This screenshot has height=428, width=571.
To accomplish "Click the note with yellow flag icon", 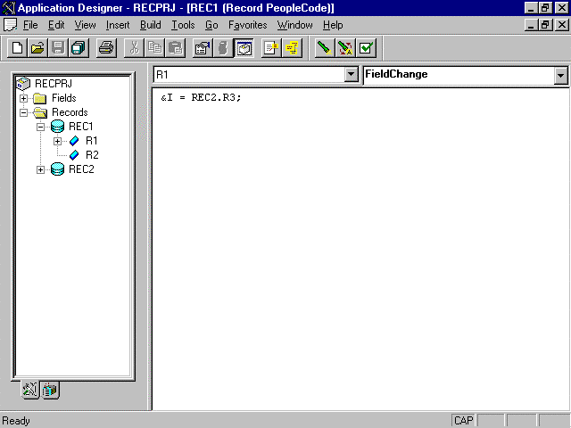I will [x=271, y=47].
